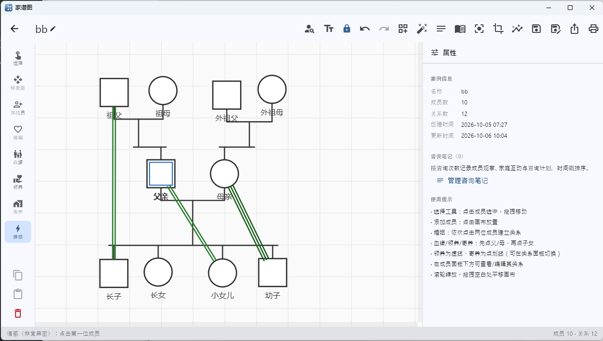Viewport: 603px width, 341px height.
Task: Click the 关系数 value 12
Action: 464,114
